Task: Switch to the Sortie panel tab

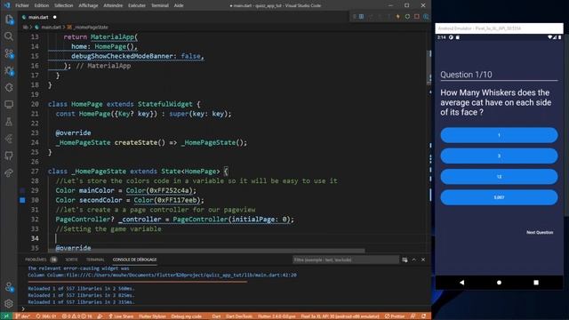Action: point(71,260)
